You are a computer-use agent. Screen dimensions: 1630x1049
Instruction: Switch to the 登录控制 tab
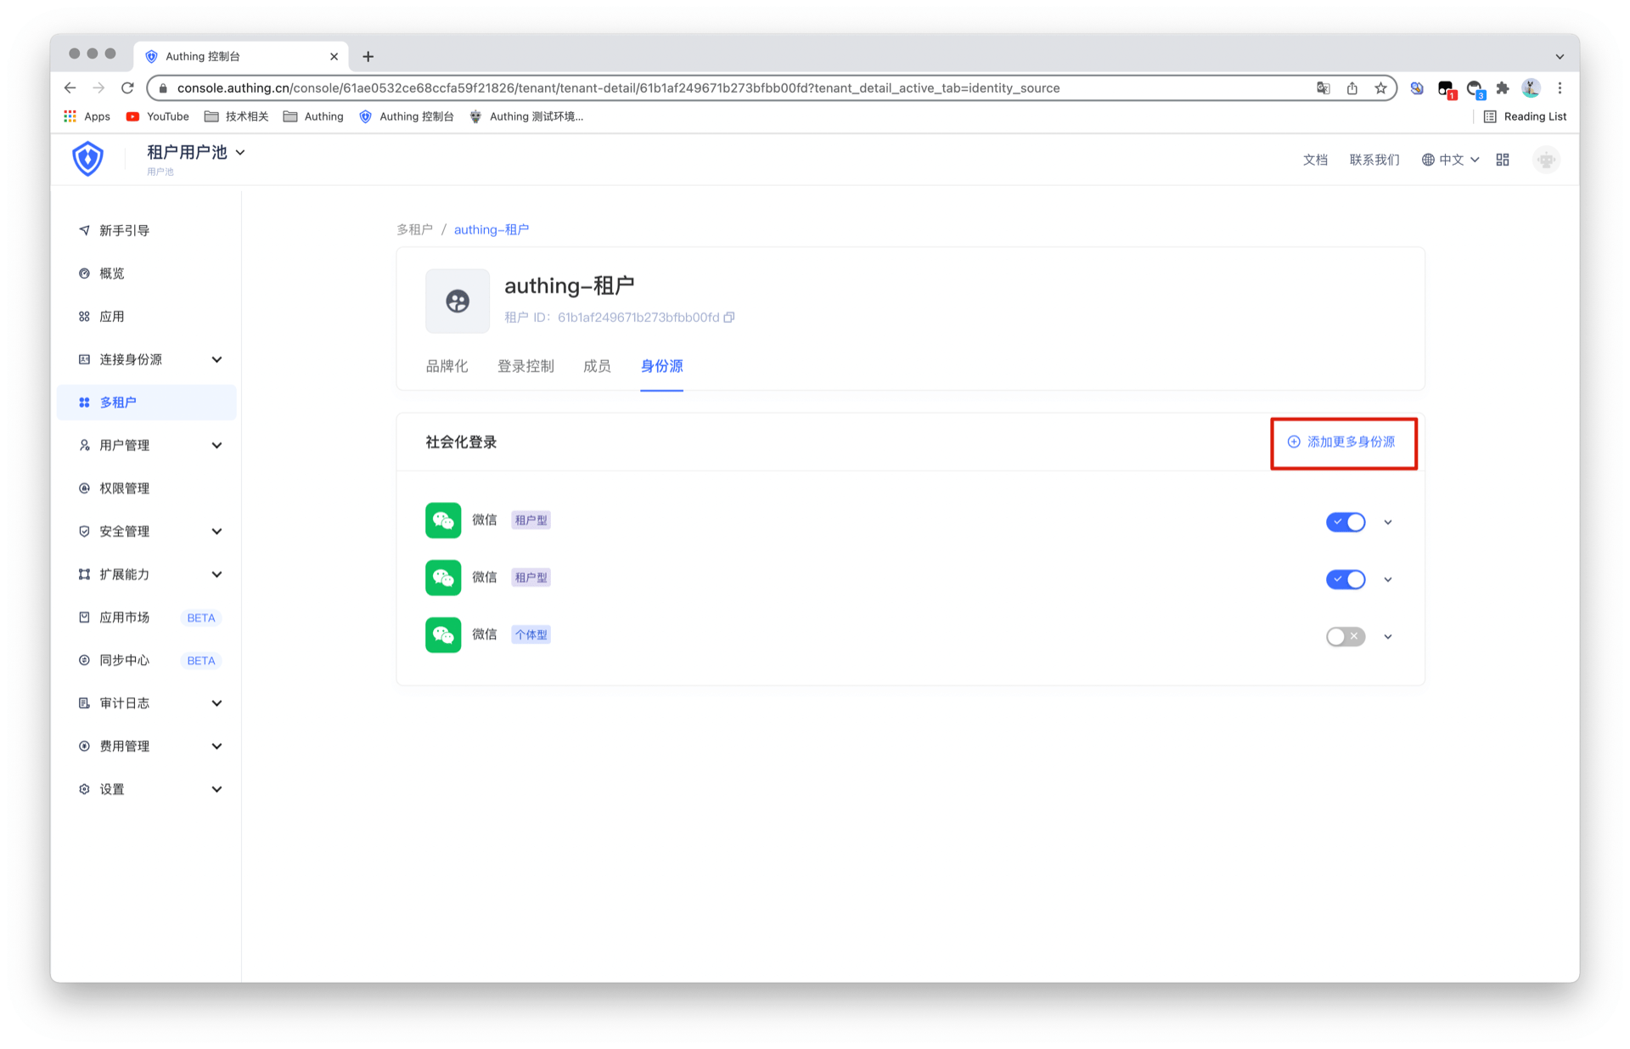tap(526, 366)
